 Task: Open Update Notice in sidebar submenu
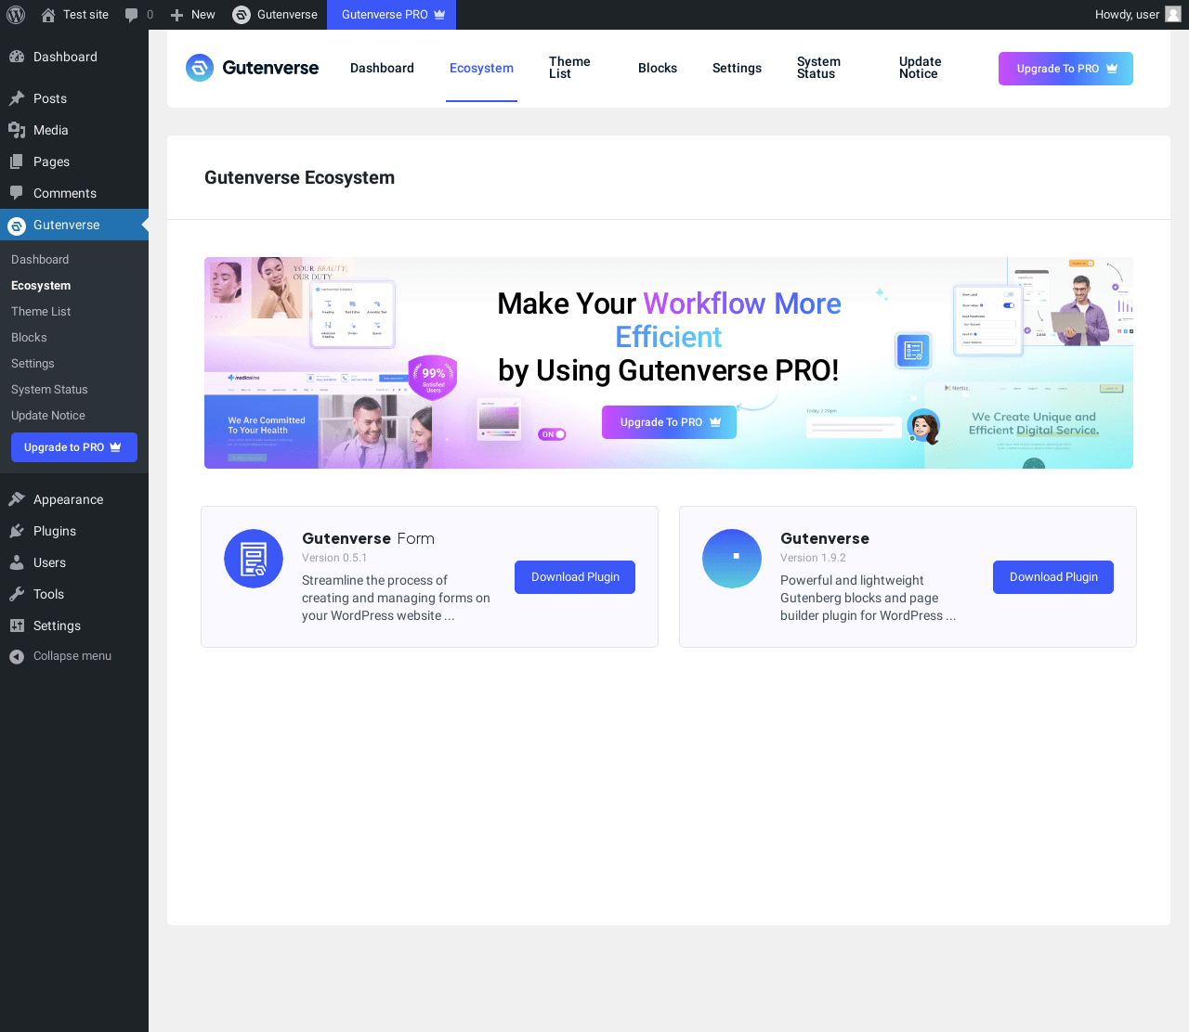point(48,416)
